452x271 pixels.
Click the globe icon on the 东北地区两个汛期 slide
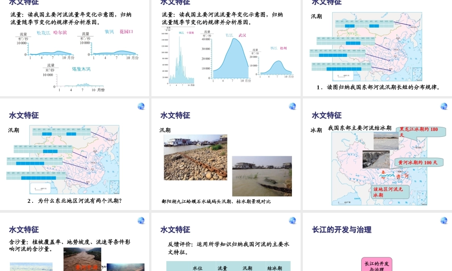pyautogui.click(x=141, y=106)
